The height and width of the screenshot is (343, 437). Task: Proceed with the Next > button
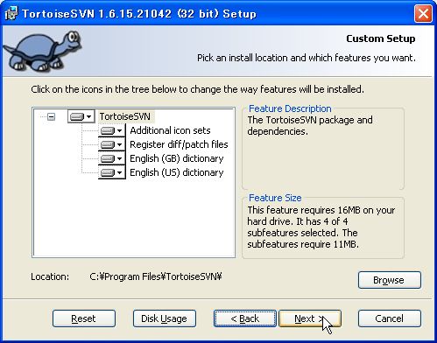310,318
